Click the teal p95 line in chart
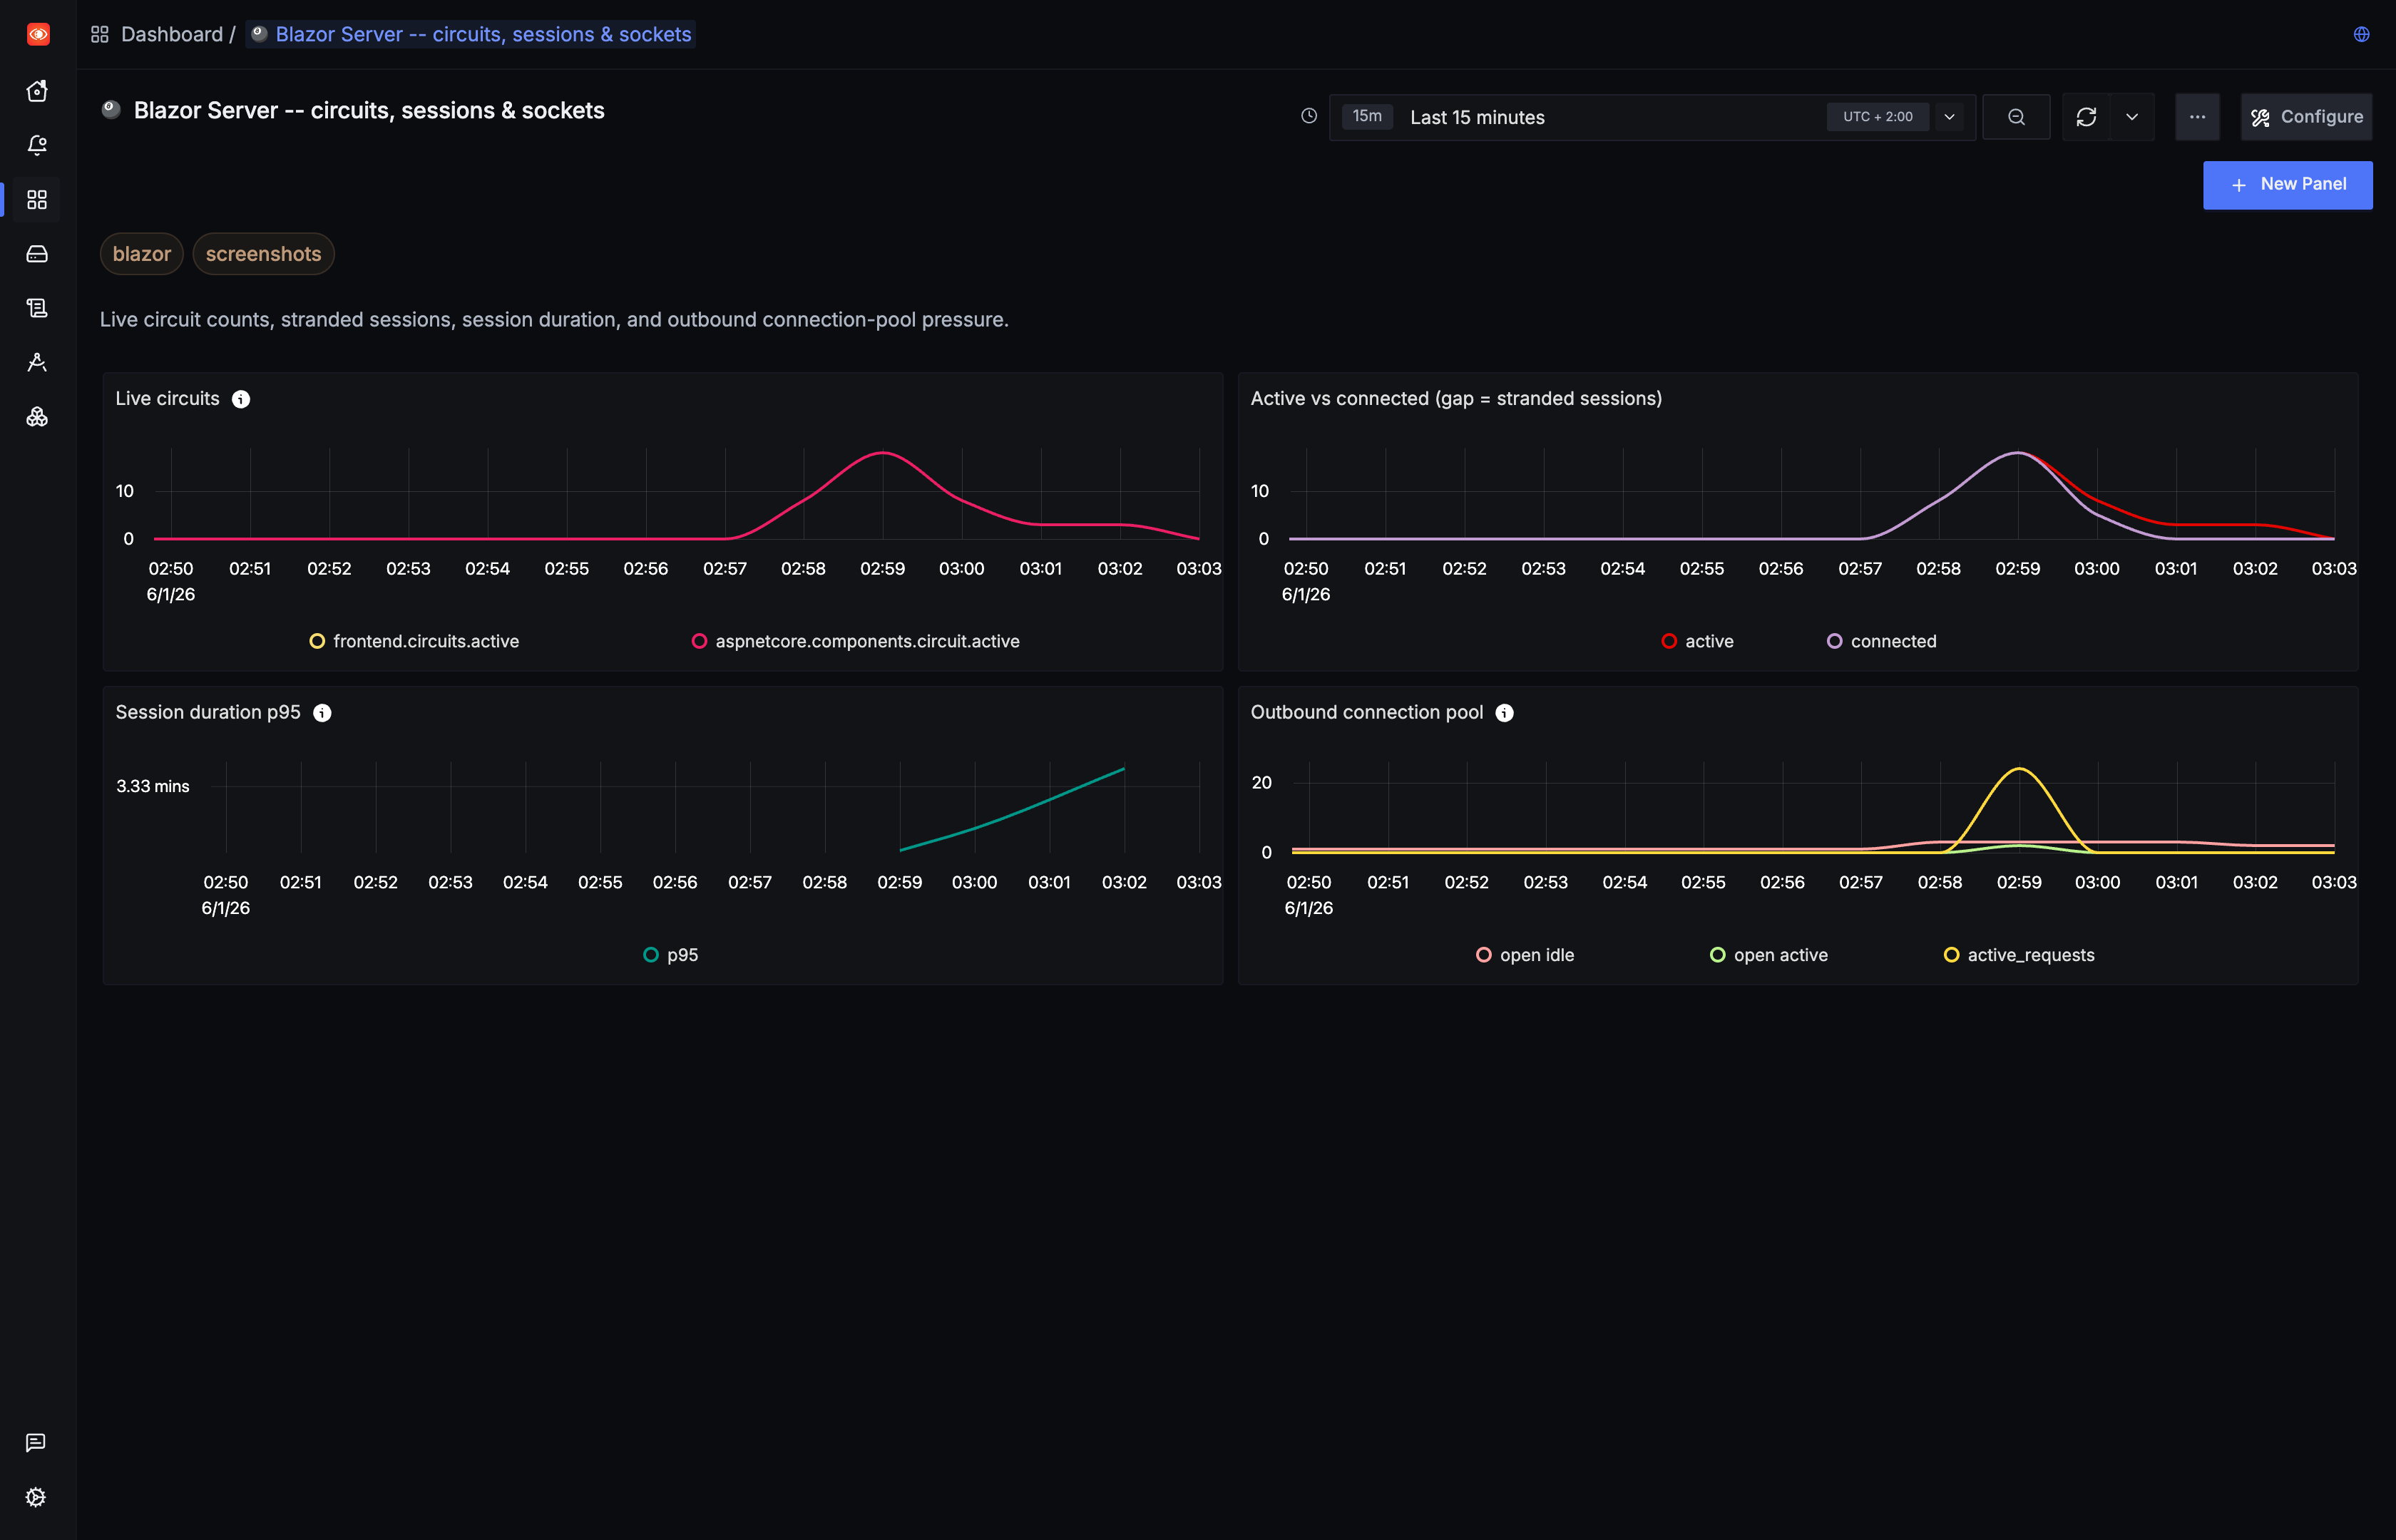 coord(1012,814)
